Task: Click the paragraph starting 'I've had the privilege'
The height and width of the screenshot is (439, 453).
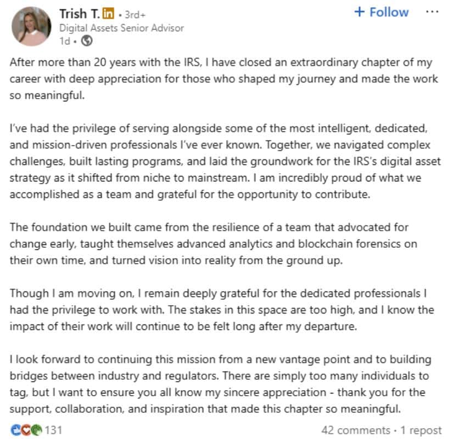Action: pyautogui.click(x=225, y=161)
